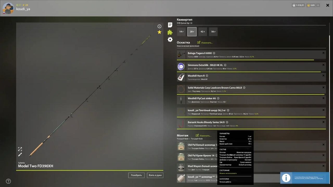Click the Разобрать button
This screenshot has width=333, height=187.
[x=136, y=175]
